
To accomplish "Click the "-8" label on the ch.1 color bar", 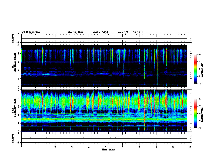I will (x=199, y=69).
